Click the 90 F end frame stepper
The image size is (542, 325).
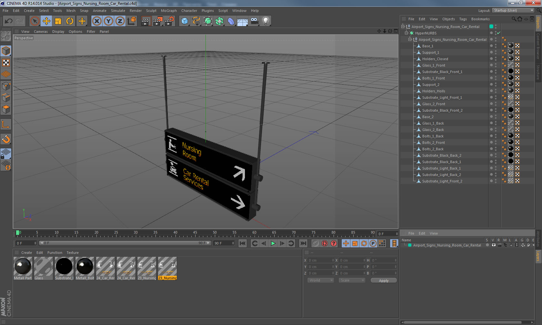pos(233,243)
